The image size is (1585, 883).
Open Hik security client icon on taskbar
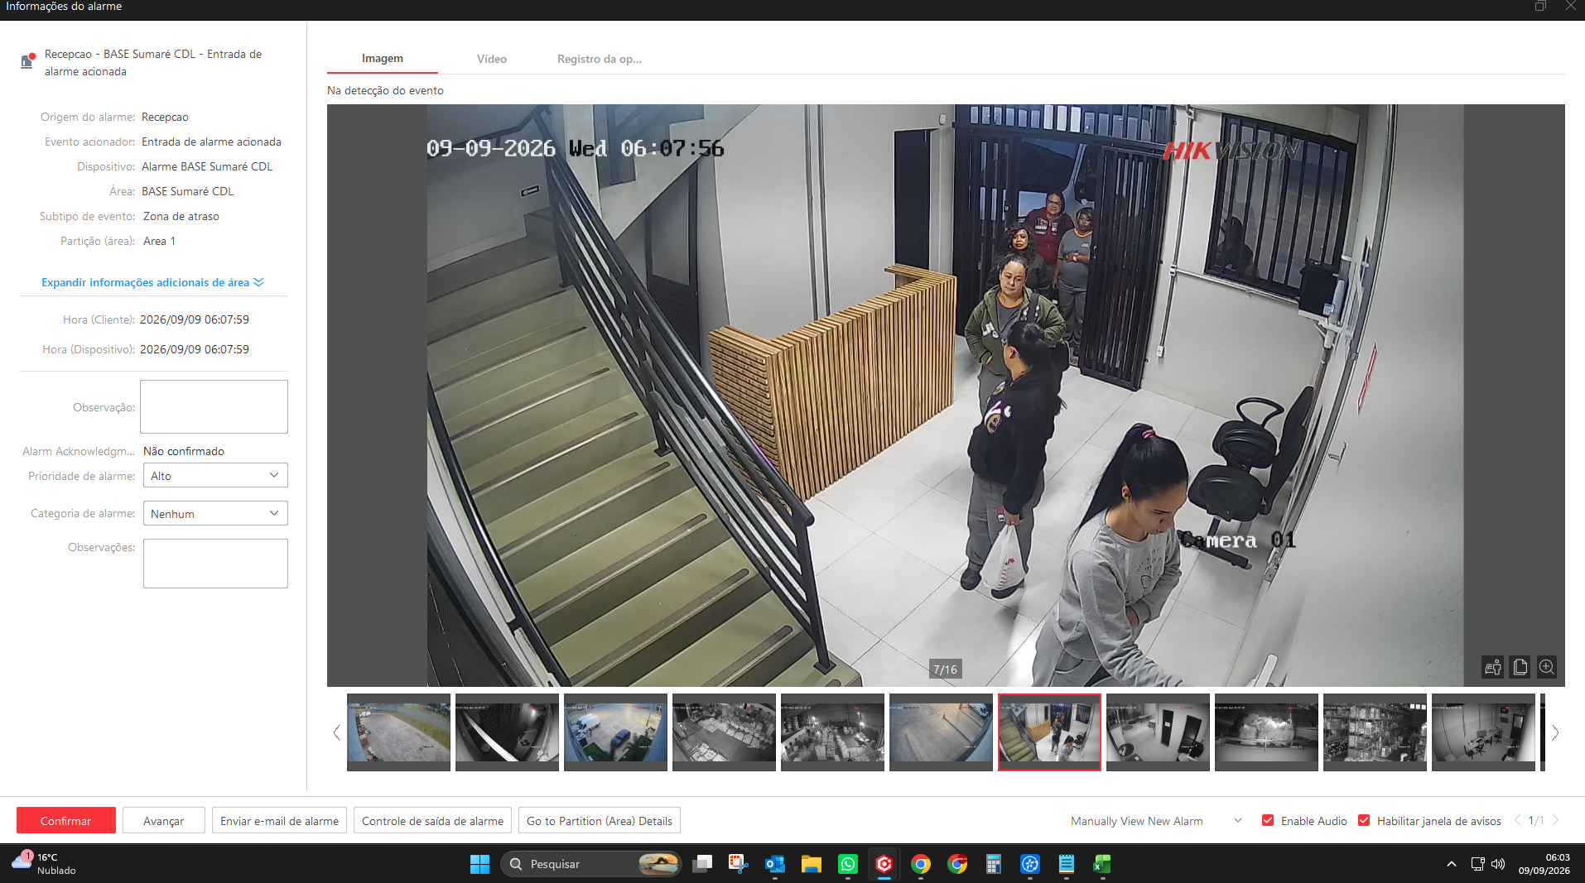click(884, 864)
